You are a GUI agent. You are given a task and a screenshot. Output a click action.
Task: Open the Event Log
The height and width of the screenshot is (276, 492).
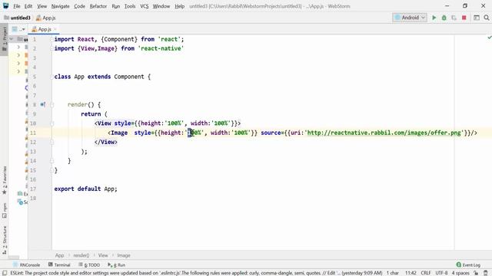tap(468, 264)
